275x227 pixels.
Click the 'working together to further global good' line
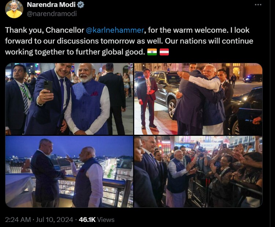(x=75, y=52)
